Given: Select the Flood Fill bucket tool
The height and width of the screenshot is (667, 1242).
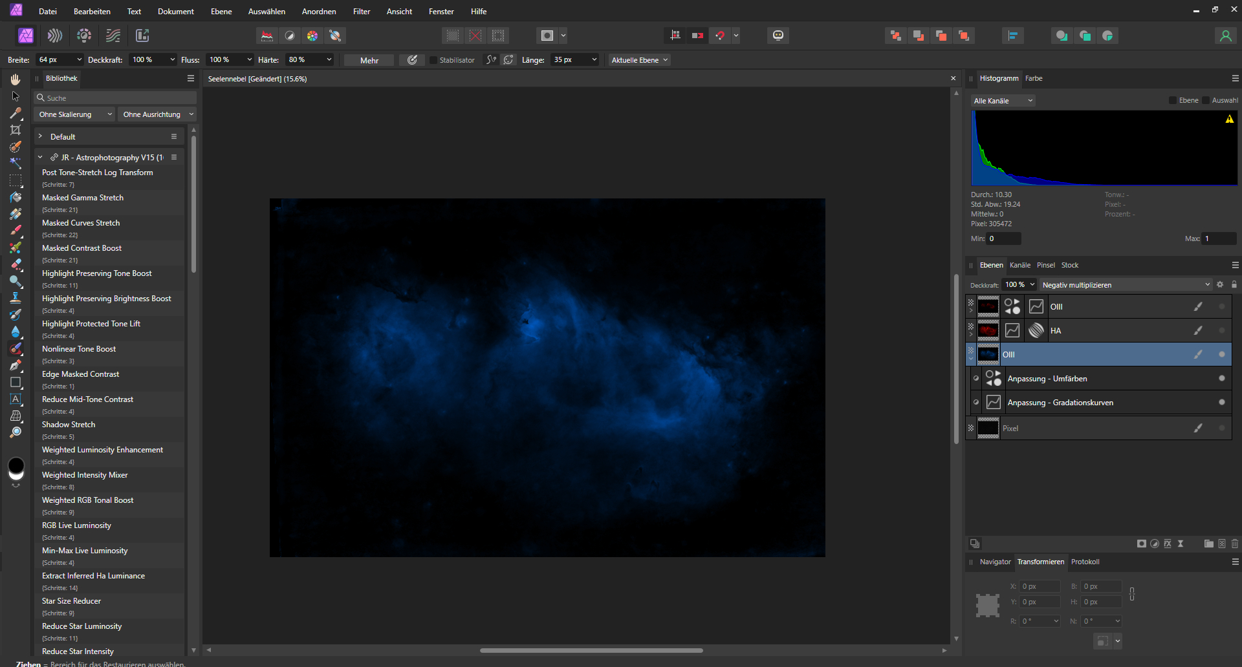Looking at the screenshot, I should 16,197.
